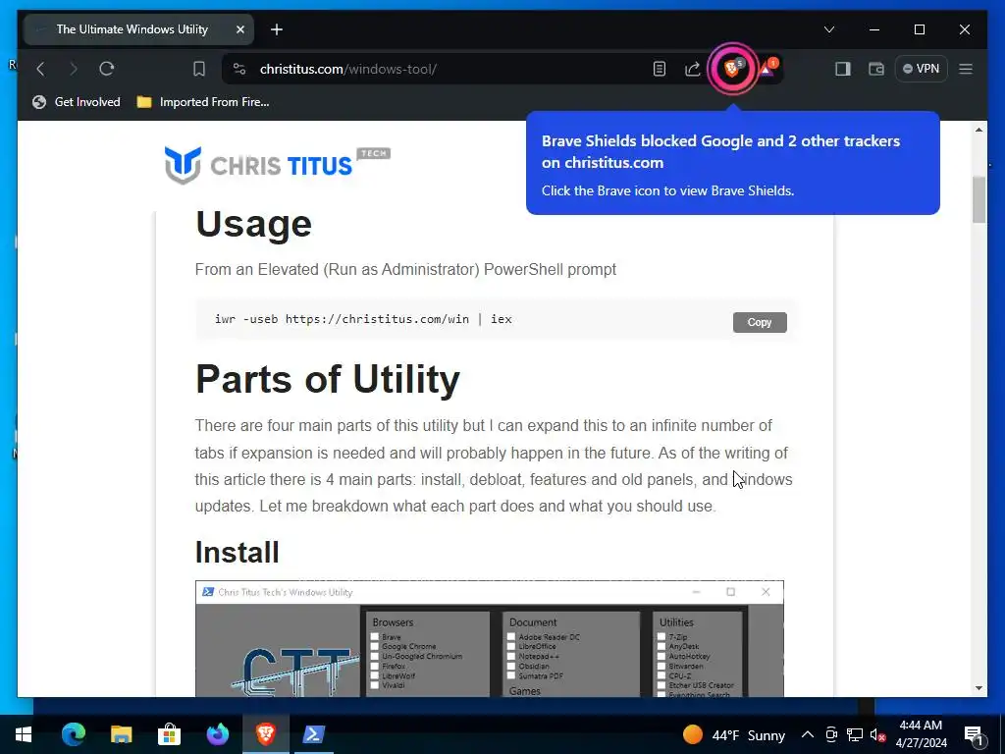The width and height of the screenshot is (1005, 754).
Task: Open the Windows notification center
Action: 974,734
